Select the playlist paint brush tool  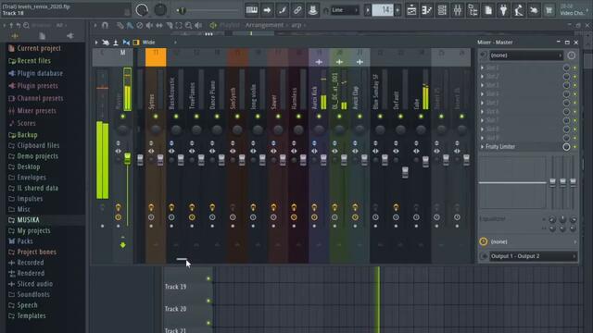pos(130,25)
